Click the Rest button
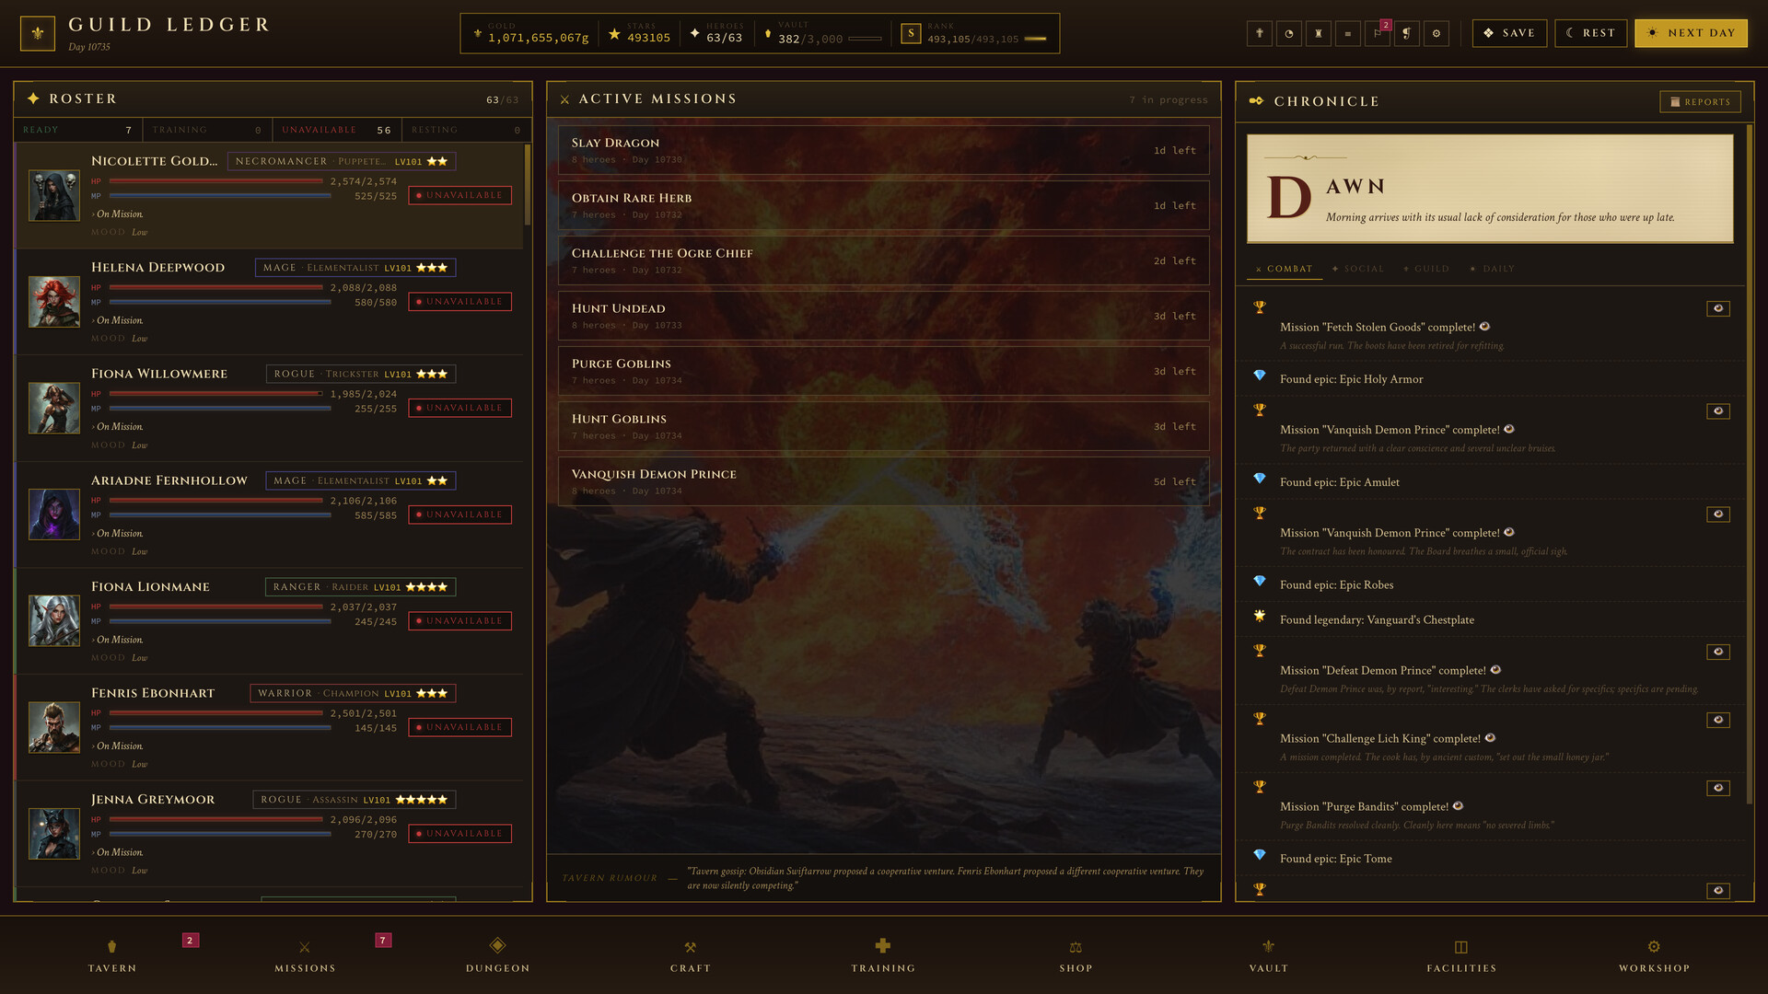The width and height of the screenshot is (1768, 994). tap(1590, 33)
